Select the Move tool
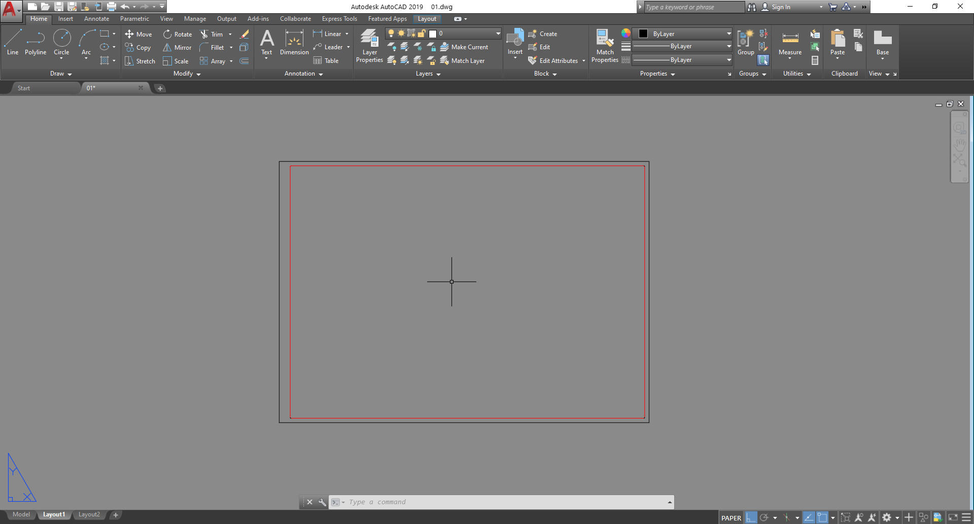 [x=138, y=34]
